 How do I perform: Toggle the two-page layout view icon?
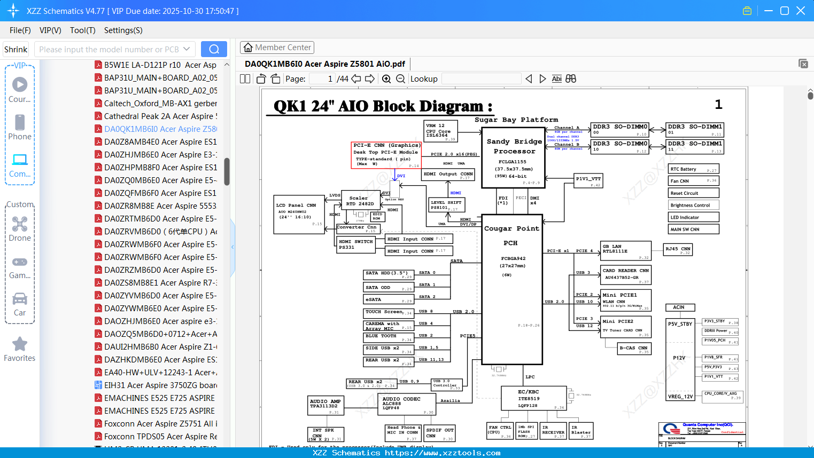(x=245, y=79)
